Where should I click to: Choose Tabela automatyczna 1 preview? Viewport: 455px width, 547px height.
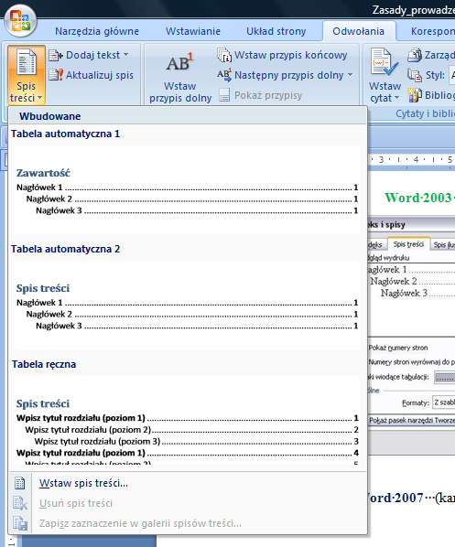(x=187, y=189)
